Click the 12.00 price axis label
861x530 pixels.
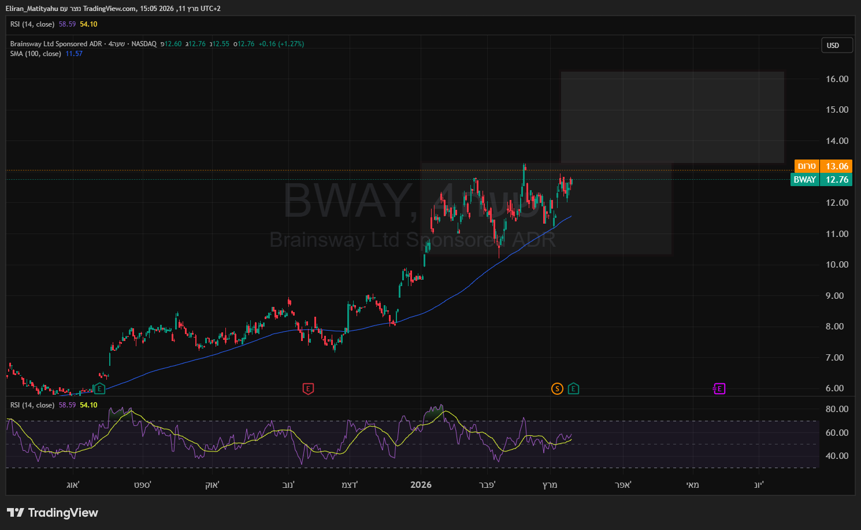click(x=837, y=203)
